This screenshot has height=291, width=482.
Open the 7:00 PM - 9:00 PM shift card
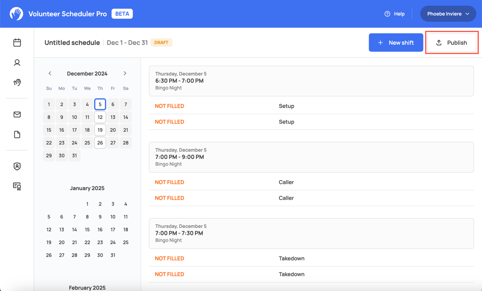click(x=311, y=157)
